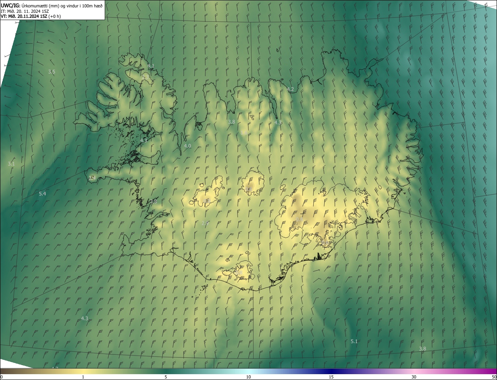Screen dimensions: 497x380
Task: Click the 4.0 value label on the map
Action: (188, 146)
